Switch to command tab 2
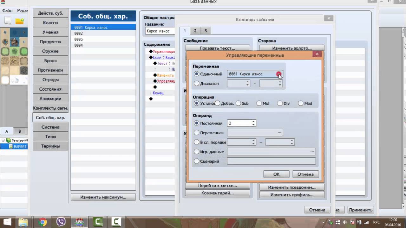The image size is (406, 228). coord(195,31)
